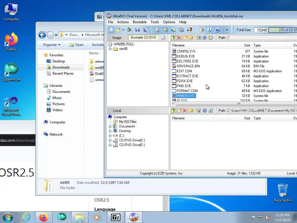Click the New Folder icon in Local pane toolbar
The height and width of the screenshot is (223, 297).
[179, 111]
